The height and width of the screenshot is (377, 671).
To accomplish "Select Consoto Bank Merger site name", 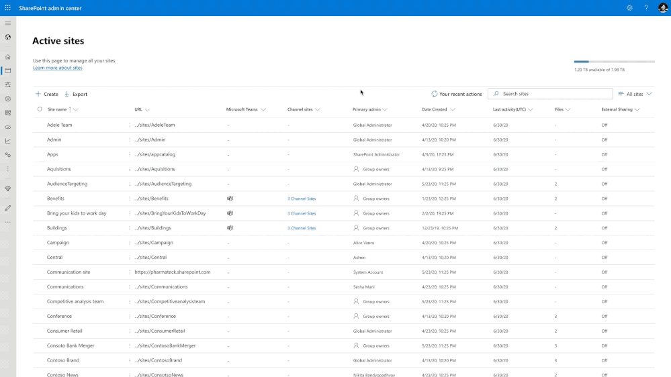I will point(71,345).
